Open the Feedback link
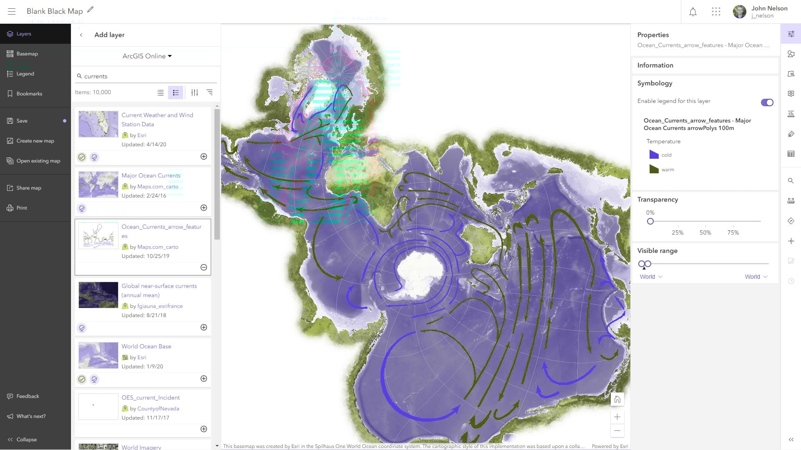 tap(35, 396)
